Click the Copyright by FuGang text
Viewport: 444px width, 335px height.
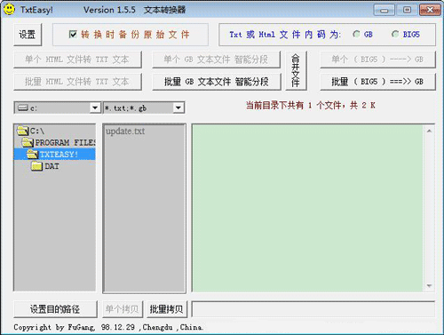click(108, 327)
